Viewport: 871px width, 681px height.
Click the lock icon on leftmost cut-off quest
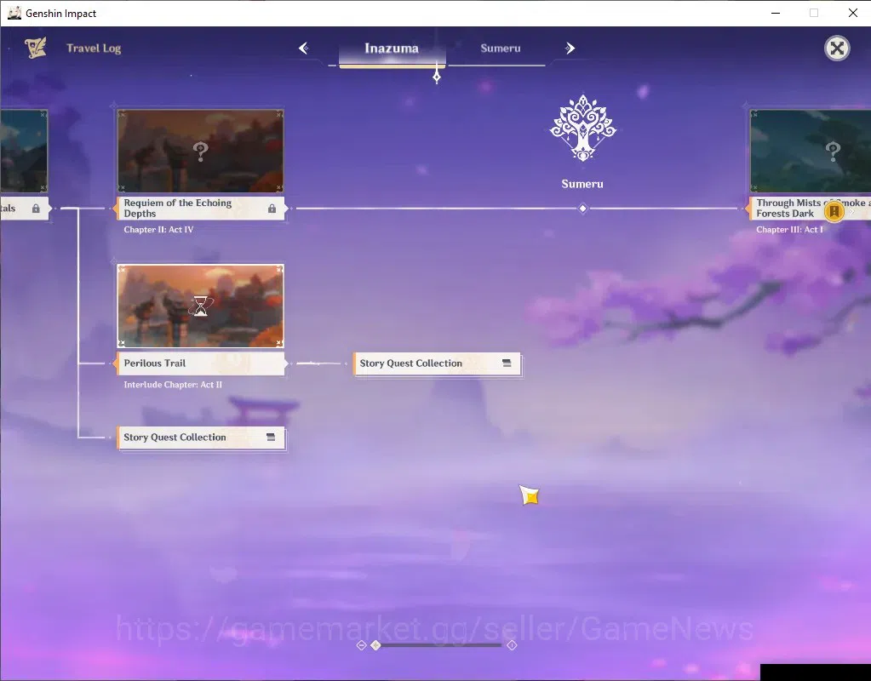click(x=36, y=209)
